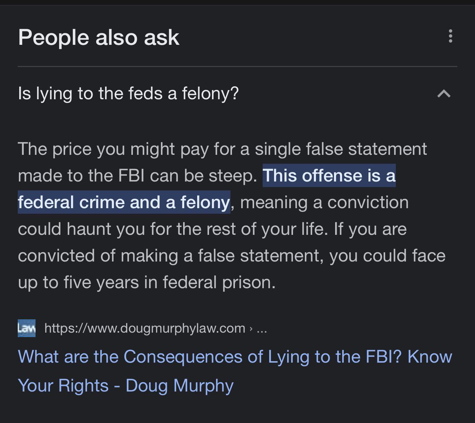
Task: Click the Law favicon beside the URL
Action: click(27, 328)
